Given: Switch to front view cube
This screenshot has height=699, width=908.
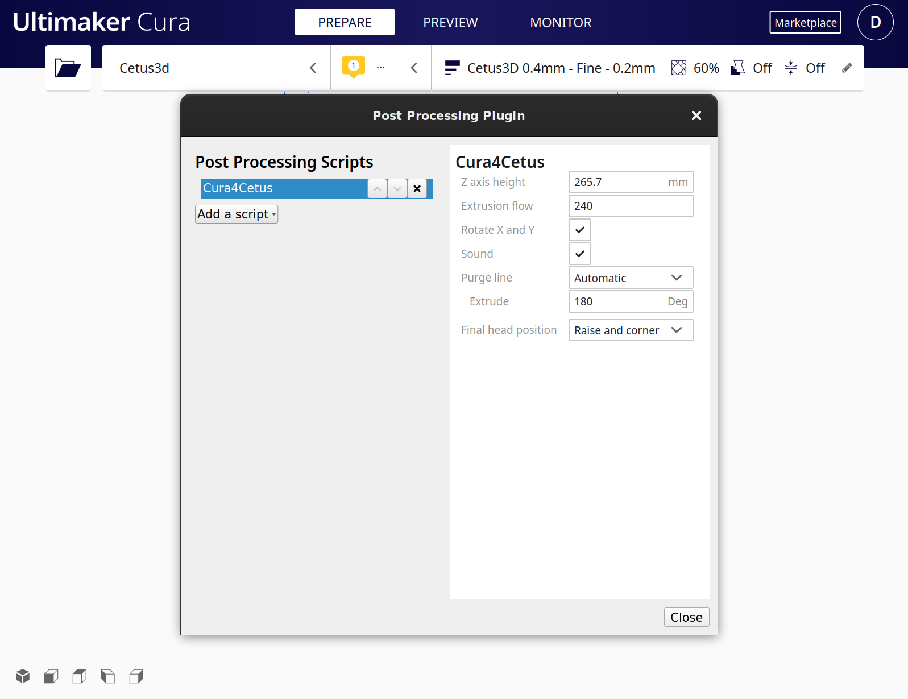Looking at the screenshot, I should pos(51,676).
